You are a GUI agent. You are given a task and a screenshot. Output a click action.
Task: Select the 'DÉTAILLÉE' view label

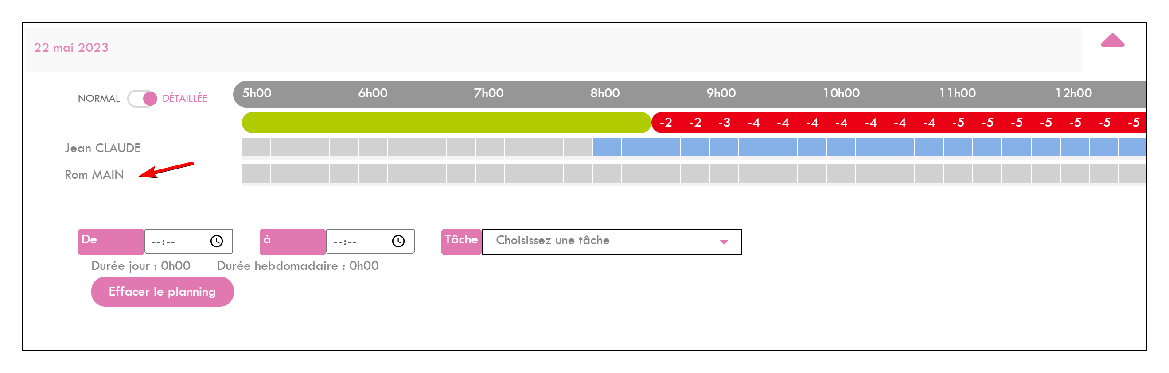click(184, 98)
